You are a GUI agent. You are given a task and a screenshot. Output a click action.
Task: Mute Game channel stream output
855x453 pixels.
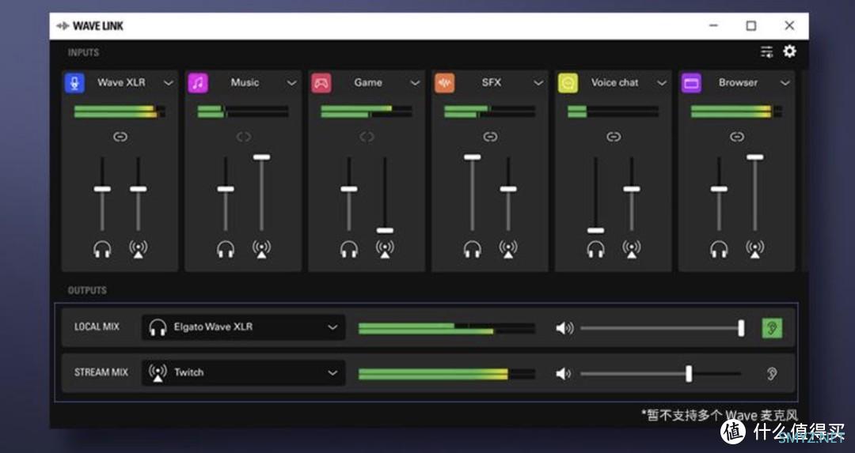tap(385, 249)
